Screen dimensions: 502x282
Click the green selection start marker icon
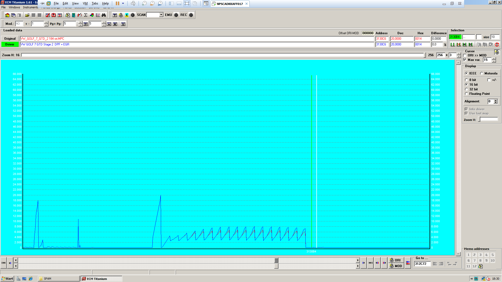(453, 45)
